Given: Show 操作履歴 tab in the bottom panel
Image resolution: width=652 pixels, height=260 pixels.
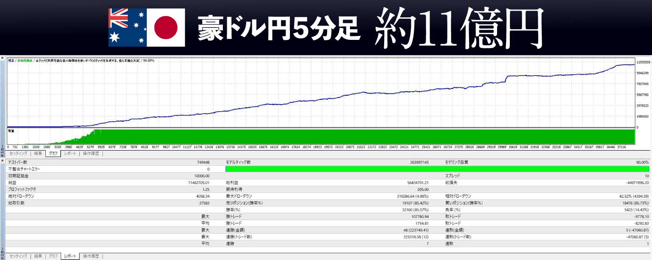Looking at the screenshot, I should [90, 256].
